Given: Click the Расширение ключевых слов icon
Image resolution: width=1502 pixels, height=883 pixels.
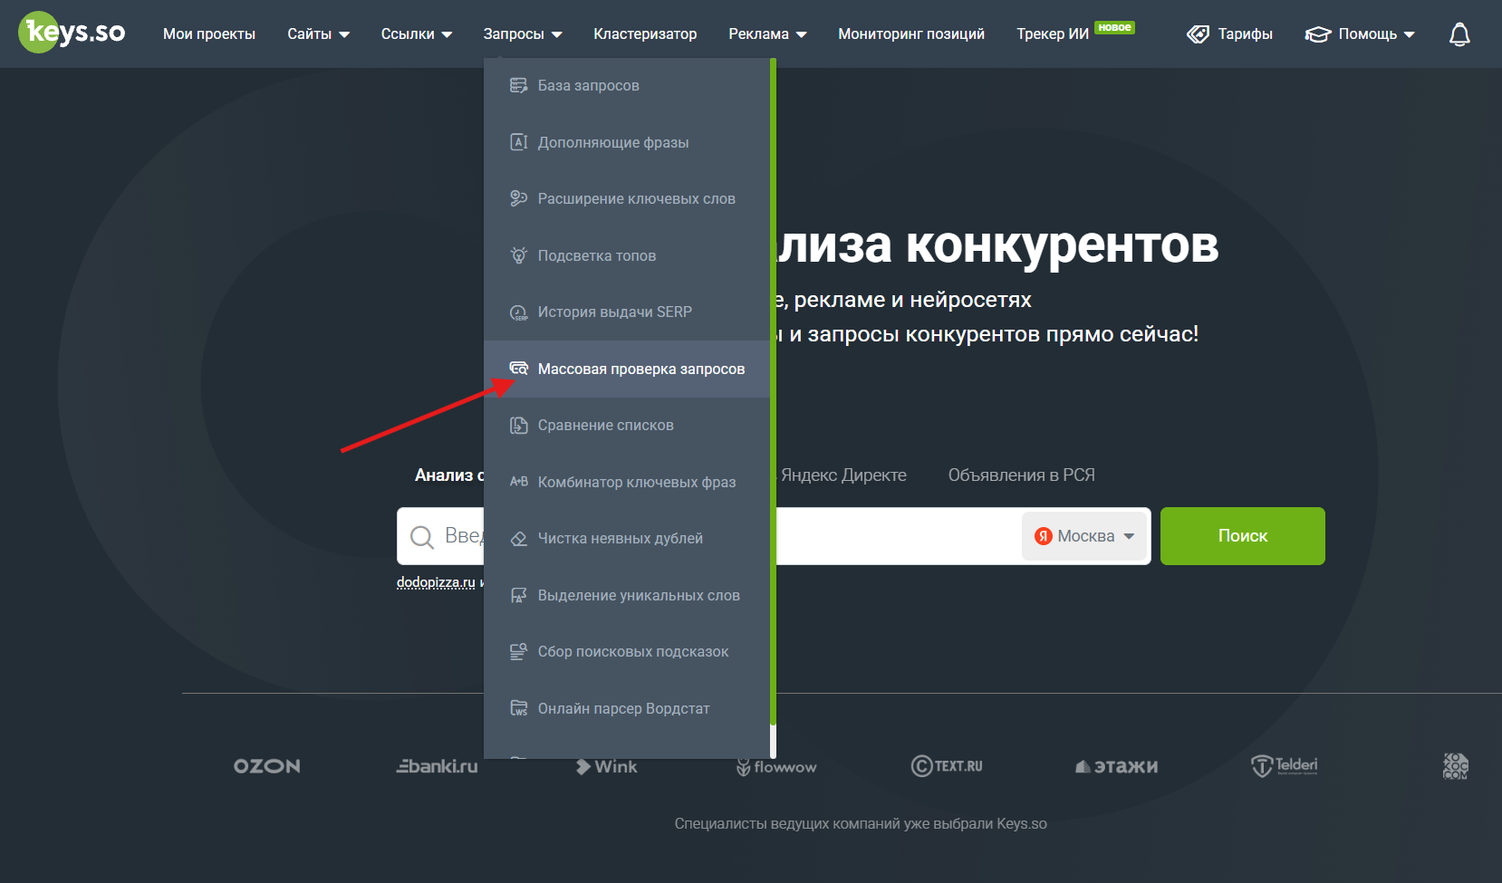Looking at the screenshot, I should coord(519,198).
